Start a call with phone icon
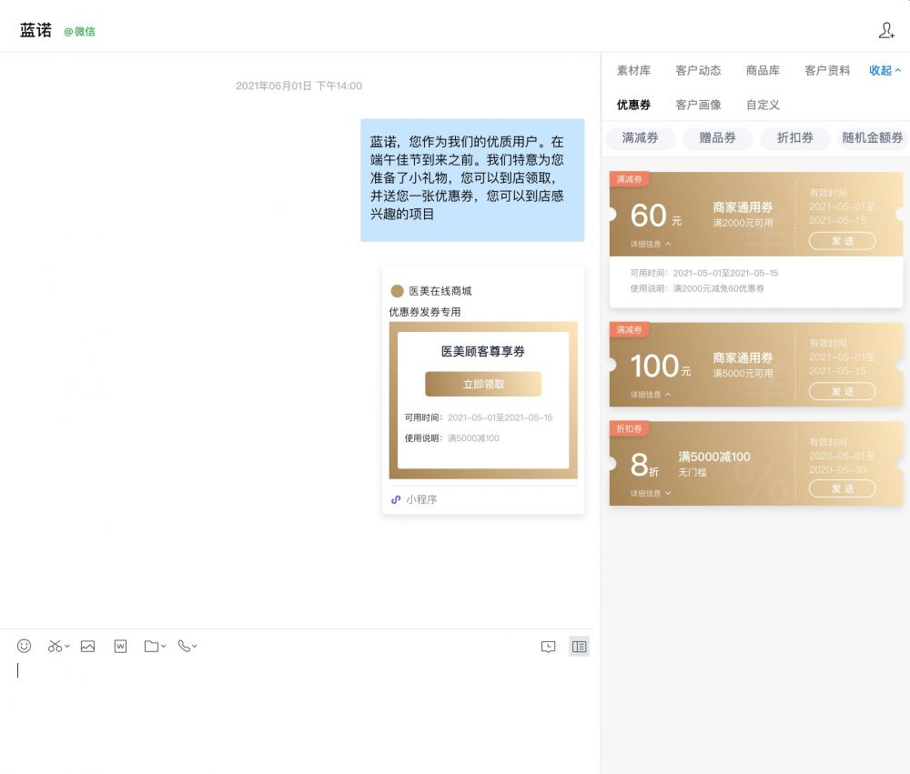The height and width of the screenshot is (774, 910). tap(184, 646)
